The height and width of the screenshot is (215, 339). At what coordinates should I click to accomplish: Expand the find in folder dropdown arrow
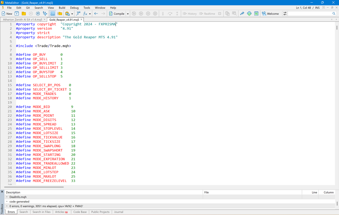pos(72,14)
